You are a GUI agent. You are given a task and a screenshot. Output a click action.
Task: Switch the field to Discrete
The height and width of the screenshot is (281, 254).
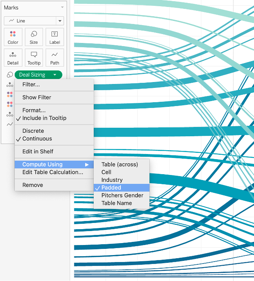pos(54,131)
